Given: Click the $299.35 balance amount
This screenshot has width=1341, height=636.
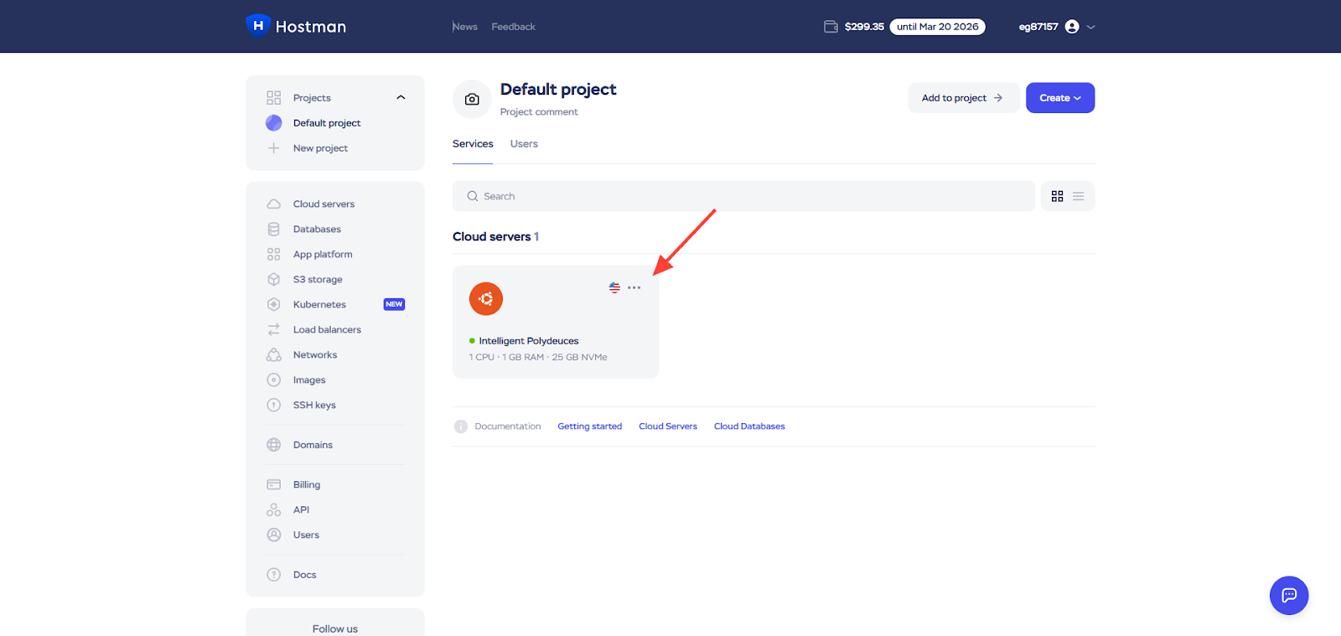Looking at the screenshot, I should pyautogui.click(x=864, y=27).
